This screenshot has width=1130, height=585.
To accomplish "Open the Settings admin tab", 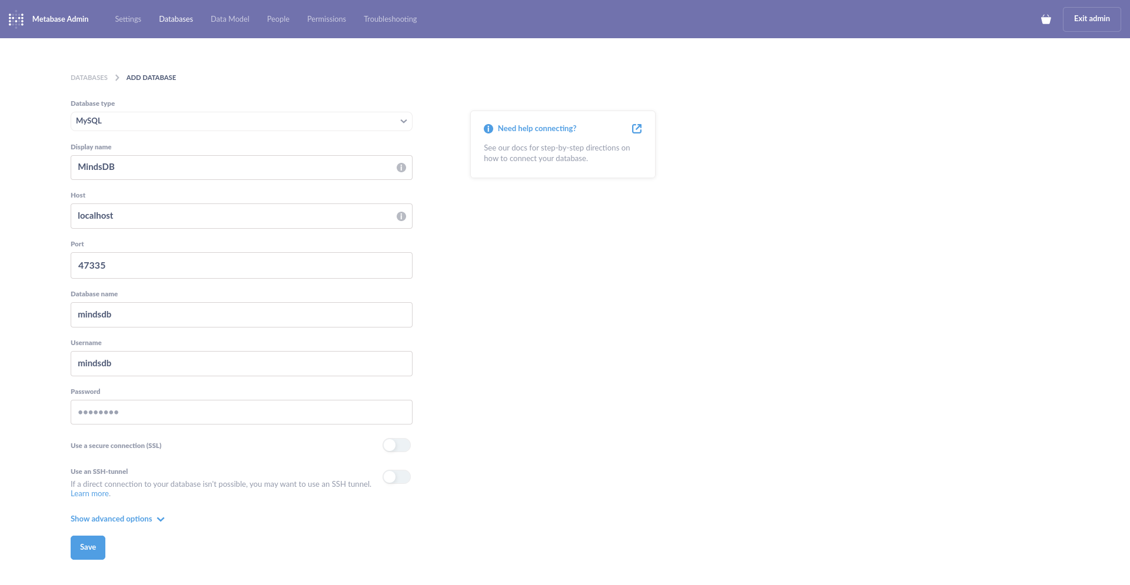I will coord(128,19).
